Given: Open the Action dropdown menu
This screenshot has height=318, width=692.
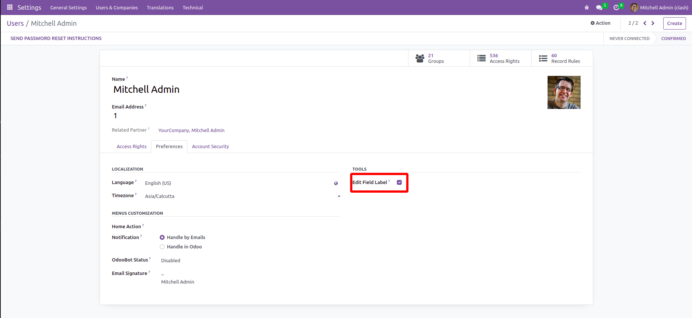Looking at the screenshot, I should [x=600, y=23].
